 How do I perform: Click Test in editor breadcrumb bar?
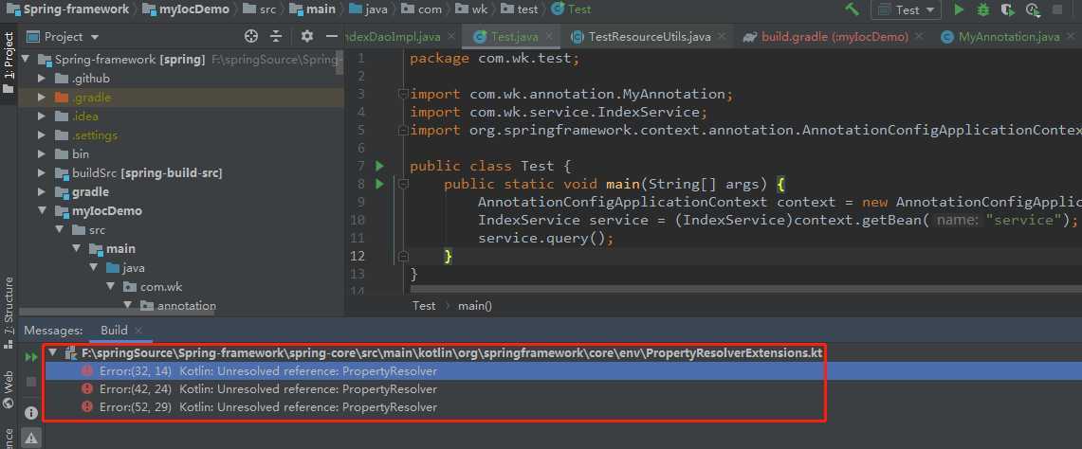pyautogui.click(x=424, y=306)
